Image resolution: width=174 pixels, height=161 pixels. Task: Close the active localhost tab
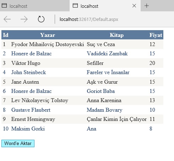(134, 6)
